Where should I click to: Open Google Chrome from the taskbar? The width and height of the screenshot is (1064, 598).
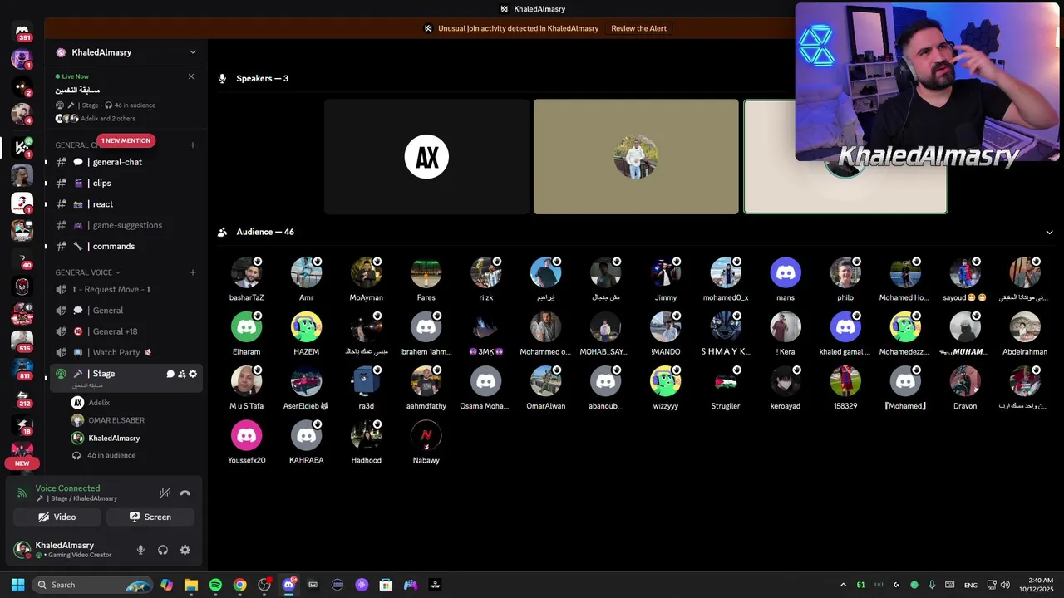239,585
